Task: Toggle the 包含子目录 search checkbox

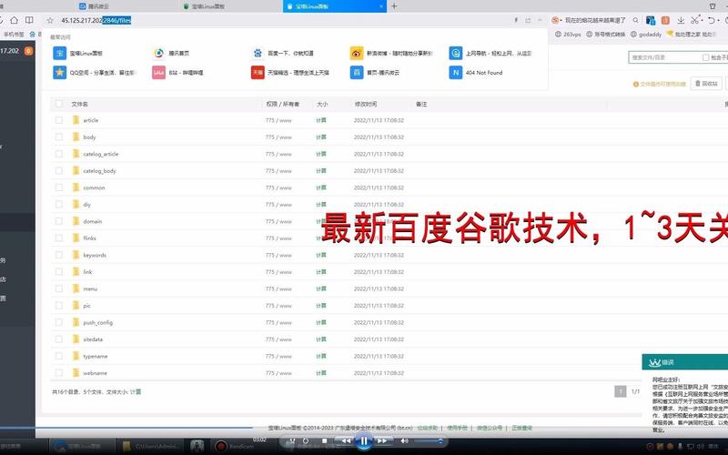Action: 705,57
